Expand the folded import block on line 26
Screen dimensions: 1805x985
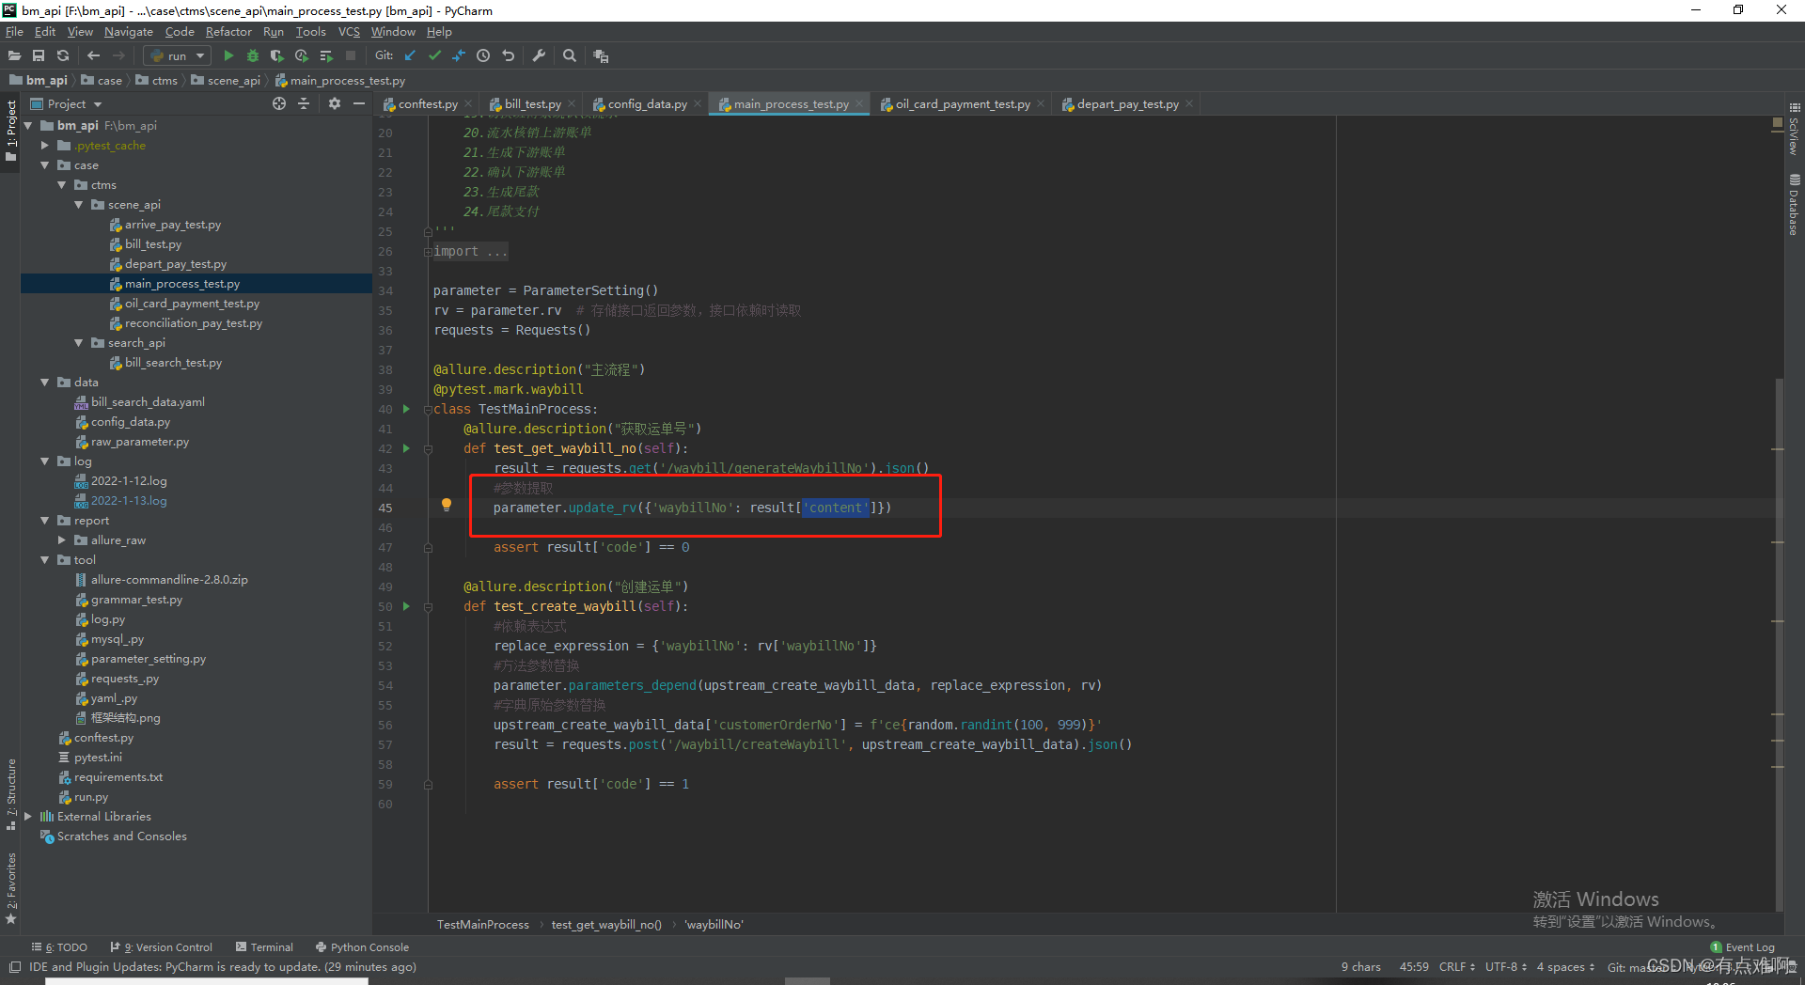click(428, 251)
